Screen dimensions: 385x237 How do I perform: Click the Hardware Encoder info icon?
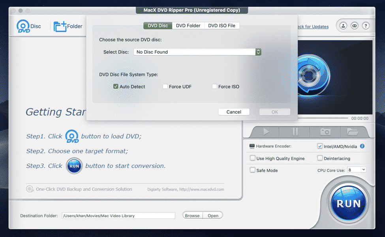[362, 146]
